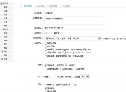Screen dimensions: 126x92
Task: Switch to the 后台风格 tab
Action: pos(53,6)
